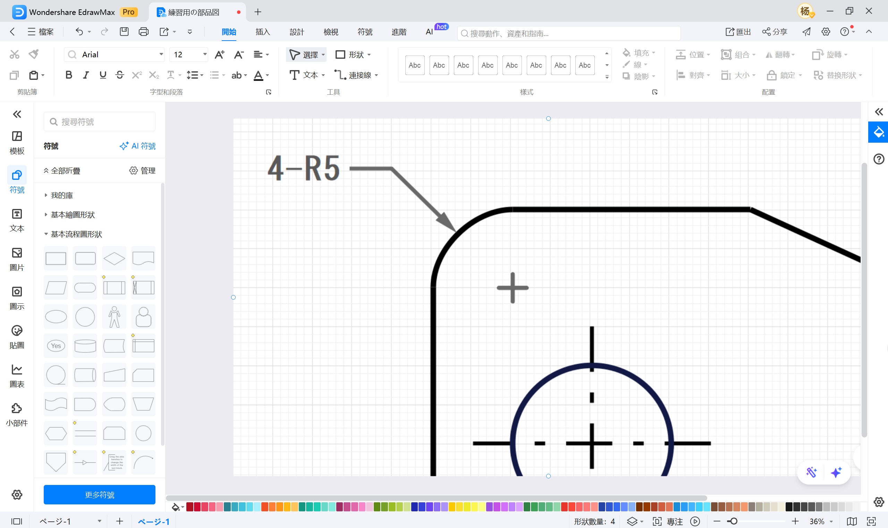The image size is (888, 528).
Task: Open the 圖片 panel in sidebar
Action: click(17, 259)
